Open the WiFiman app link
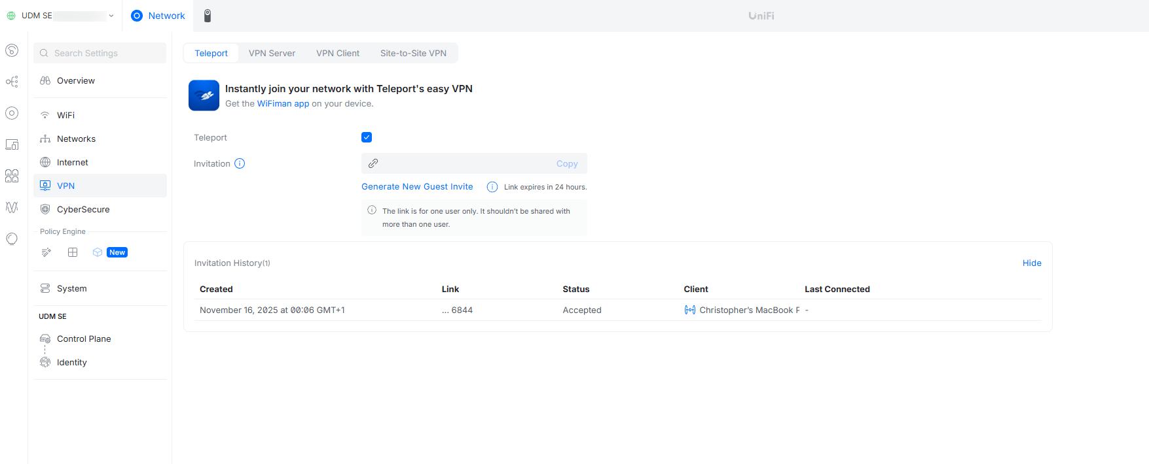Image resolution: width=1149 pixels, height=464 pixels. click(x=283, y=103)
